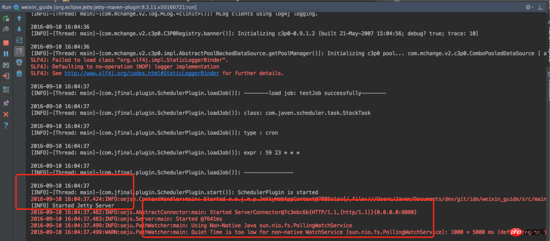Jump down the stack trace with down arrow
This screenshot has width=550, height=241.
pos(19,29)
